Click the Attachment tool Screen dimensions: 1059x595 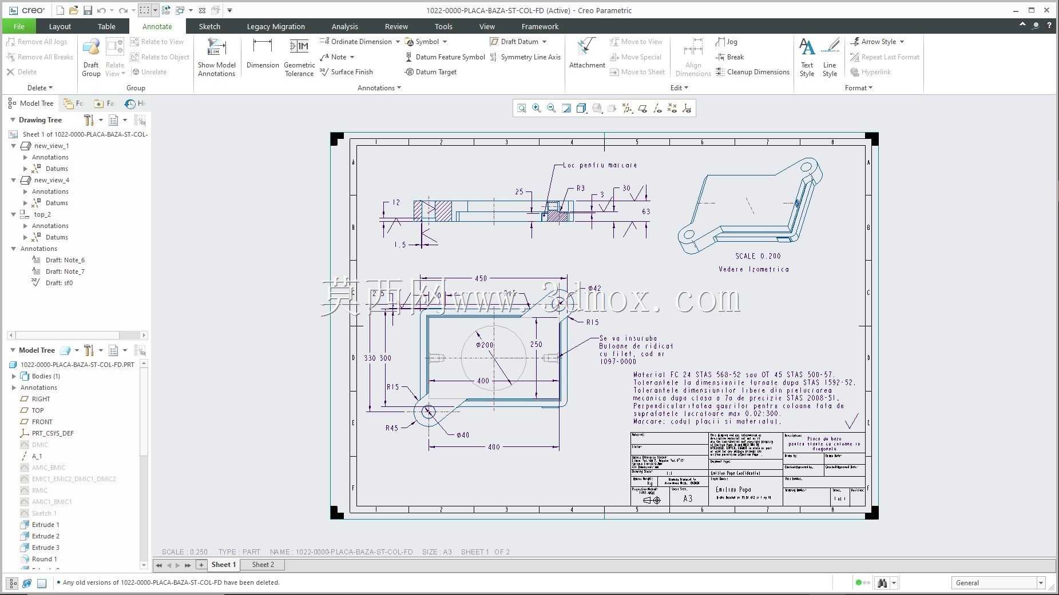click(x=587, y=54)
